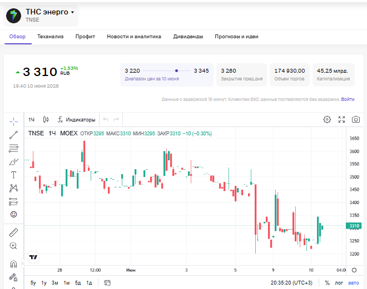
Task: Open the Индикаторы indicators menu
Action: point(77,120)
